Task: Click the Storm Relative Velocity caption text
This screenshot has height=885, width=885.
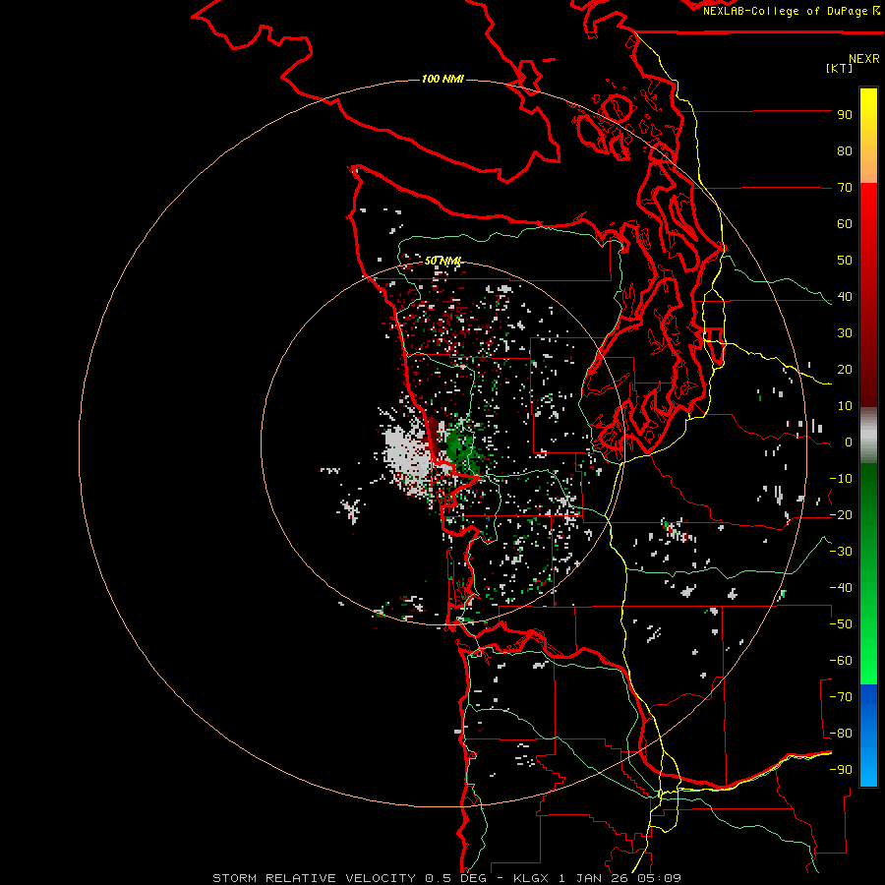Action: click(x=446, y=878)
